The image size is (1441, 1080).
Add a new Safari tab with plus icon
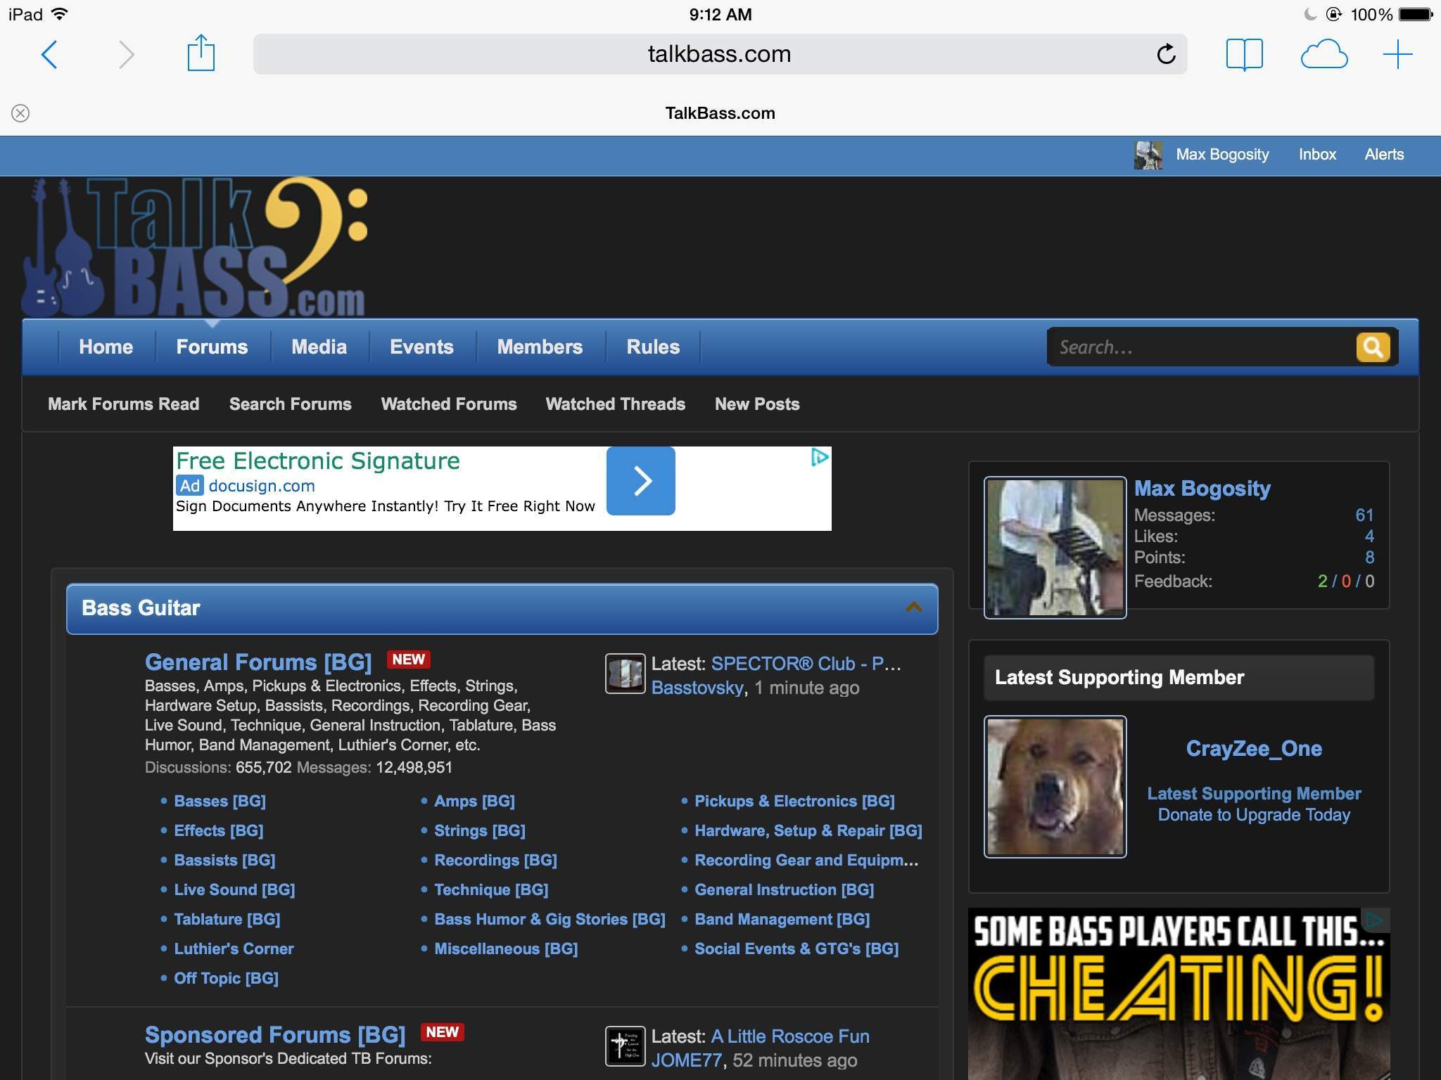click(x=1397, y=54)
